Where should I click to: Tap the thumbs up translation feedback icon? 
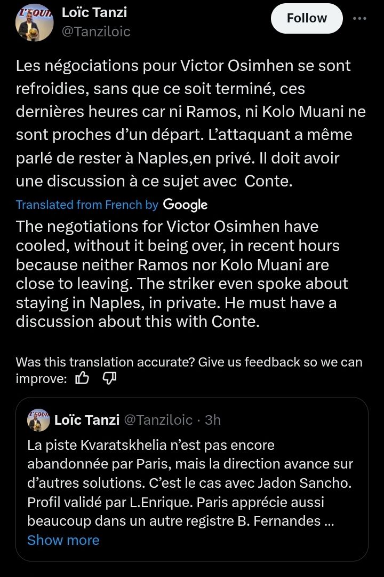pos(82,378)
